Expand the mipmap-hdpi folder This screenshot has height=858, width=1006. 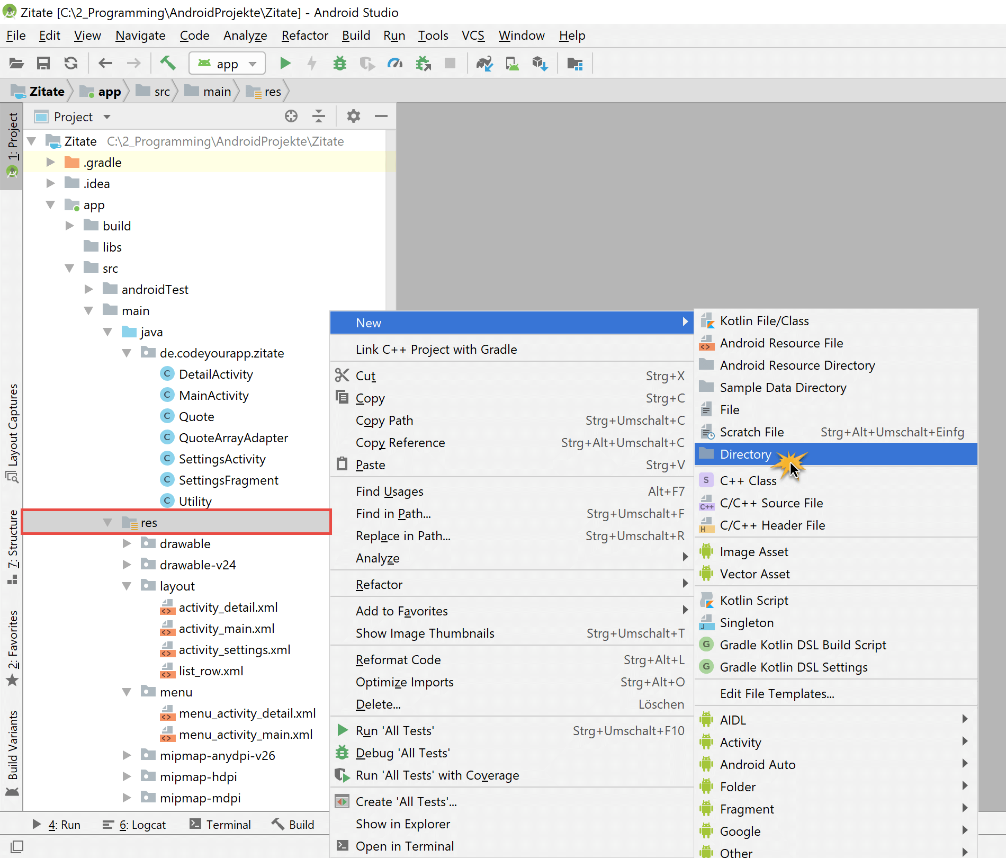pyautogui.click(x=127, y=776)
